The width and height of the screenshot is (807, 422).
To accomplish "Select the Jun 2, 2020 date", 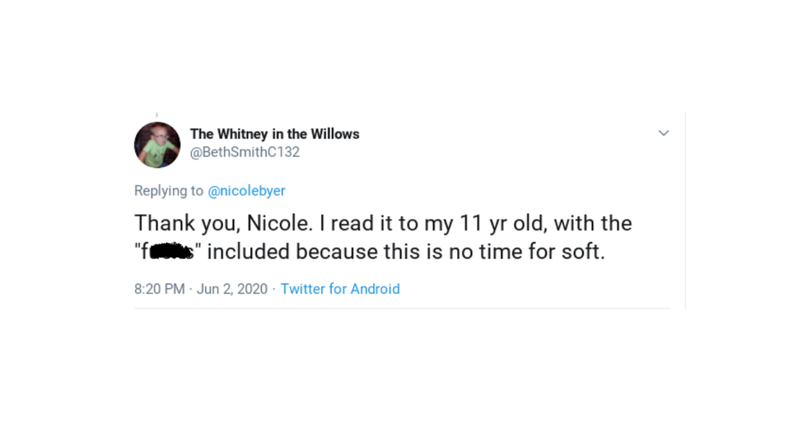I will point(232,289).
